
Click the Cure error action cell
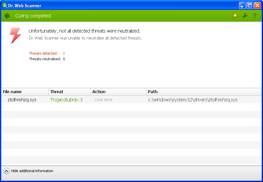pyautogui.click(x=103, y=100)
